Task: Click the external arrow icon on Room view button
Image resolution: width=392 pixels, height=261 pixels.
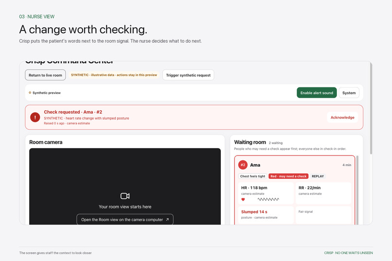Action: click(167, 220)
